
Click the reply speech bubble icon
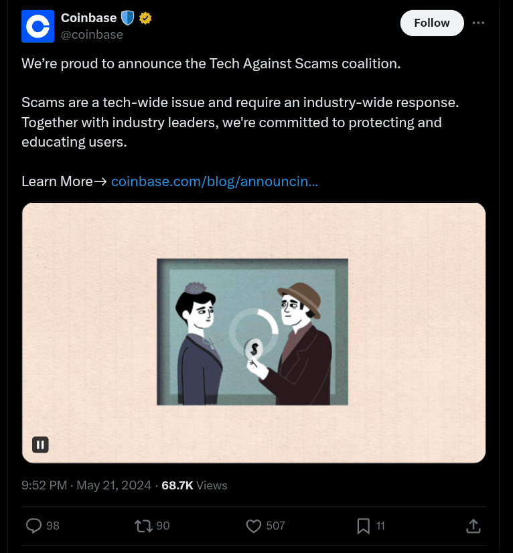pyautogui.click(x=33, y=526)
